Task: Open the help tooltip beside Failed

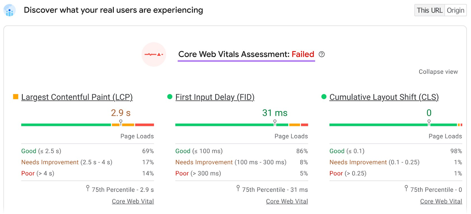Action: tap(322, 54)
